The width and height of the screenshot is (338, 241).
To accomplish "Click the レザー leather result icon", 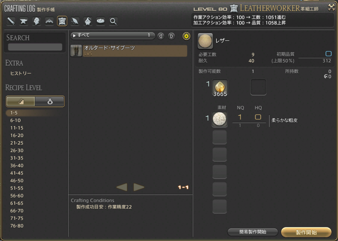I will [205, 41].
